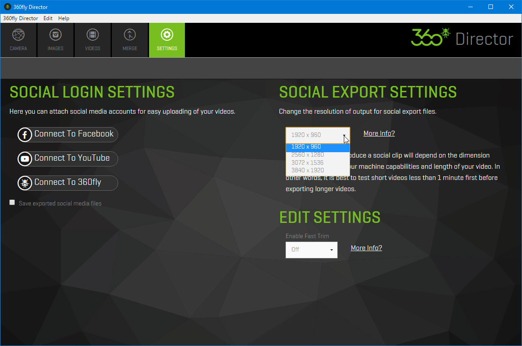Collapse the resolution dropdown showing 1920 x 960
The image size is (522, 346).
(317, 135)
